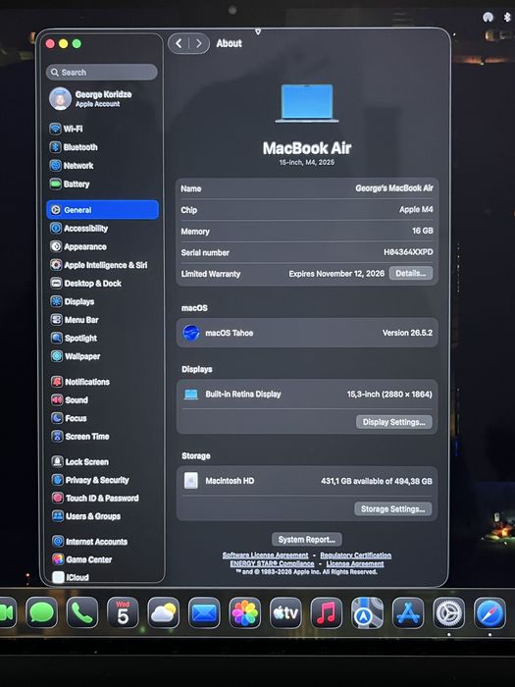This screenshot has width=515, height=687.
Task: Open Internet Accounts settings
Action: coord(90,542)
